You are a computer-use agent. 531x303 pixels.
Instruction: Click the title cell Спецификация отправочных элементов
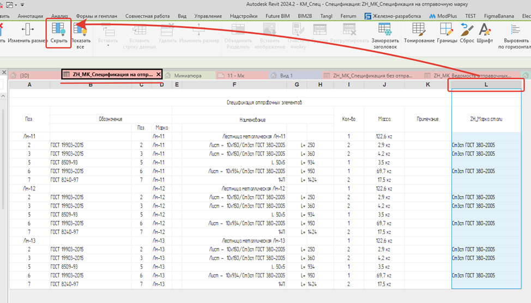tap(264, 102)
